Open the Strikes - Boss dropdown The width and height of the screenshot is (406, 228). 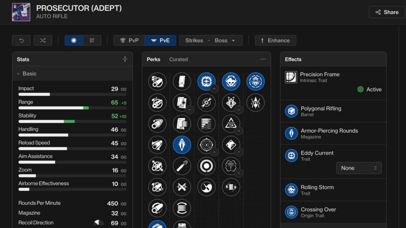click(211, 40)
